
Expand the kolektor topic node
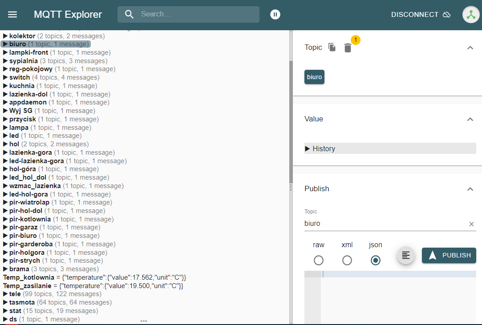(x=5, y=36)
